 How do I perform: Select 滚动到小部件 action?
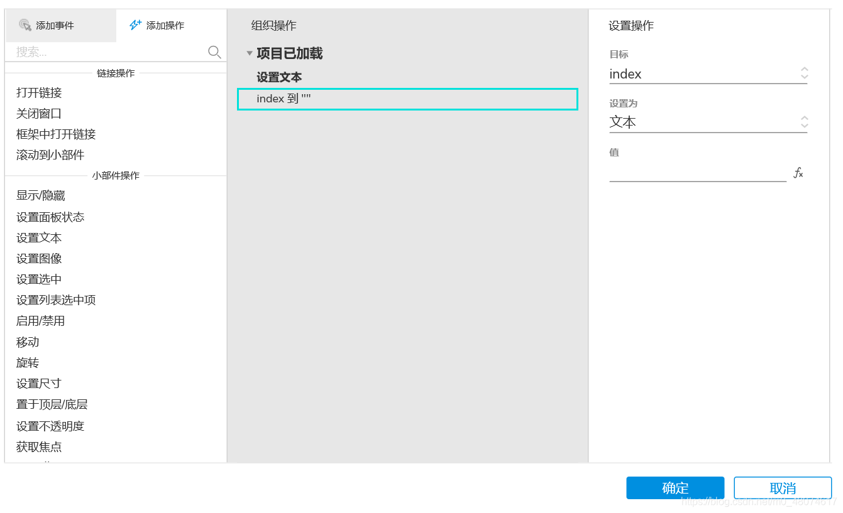point(50,155)
